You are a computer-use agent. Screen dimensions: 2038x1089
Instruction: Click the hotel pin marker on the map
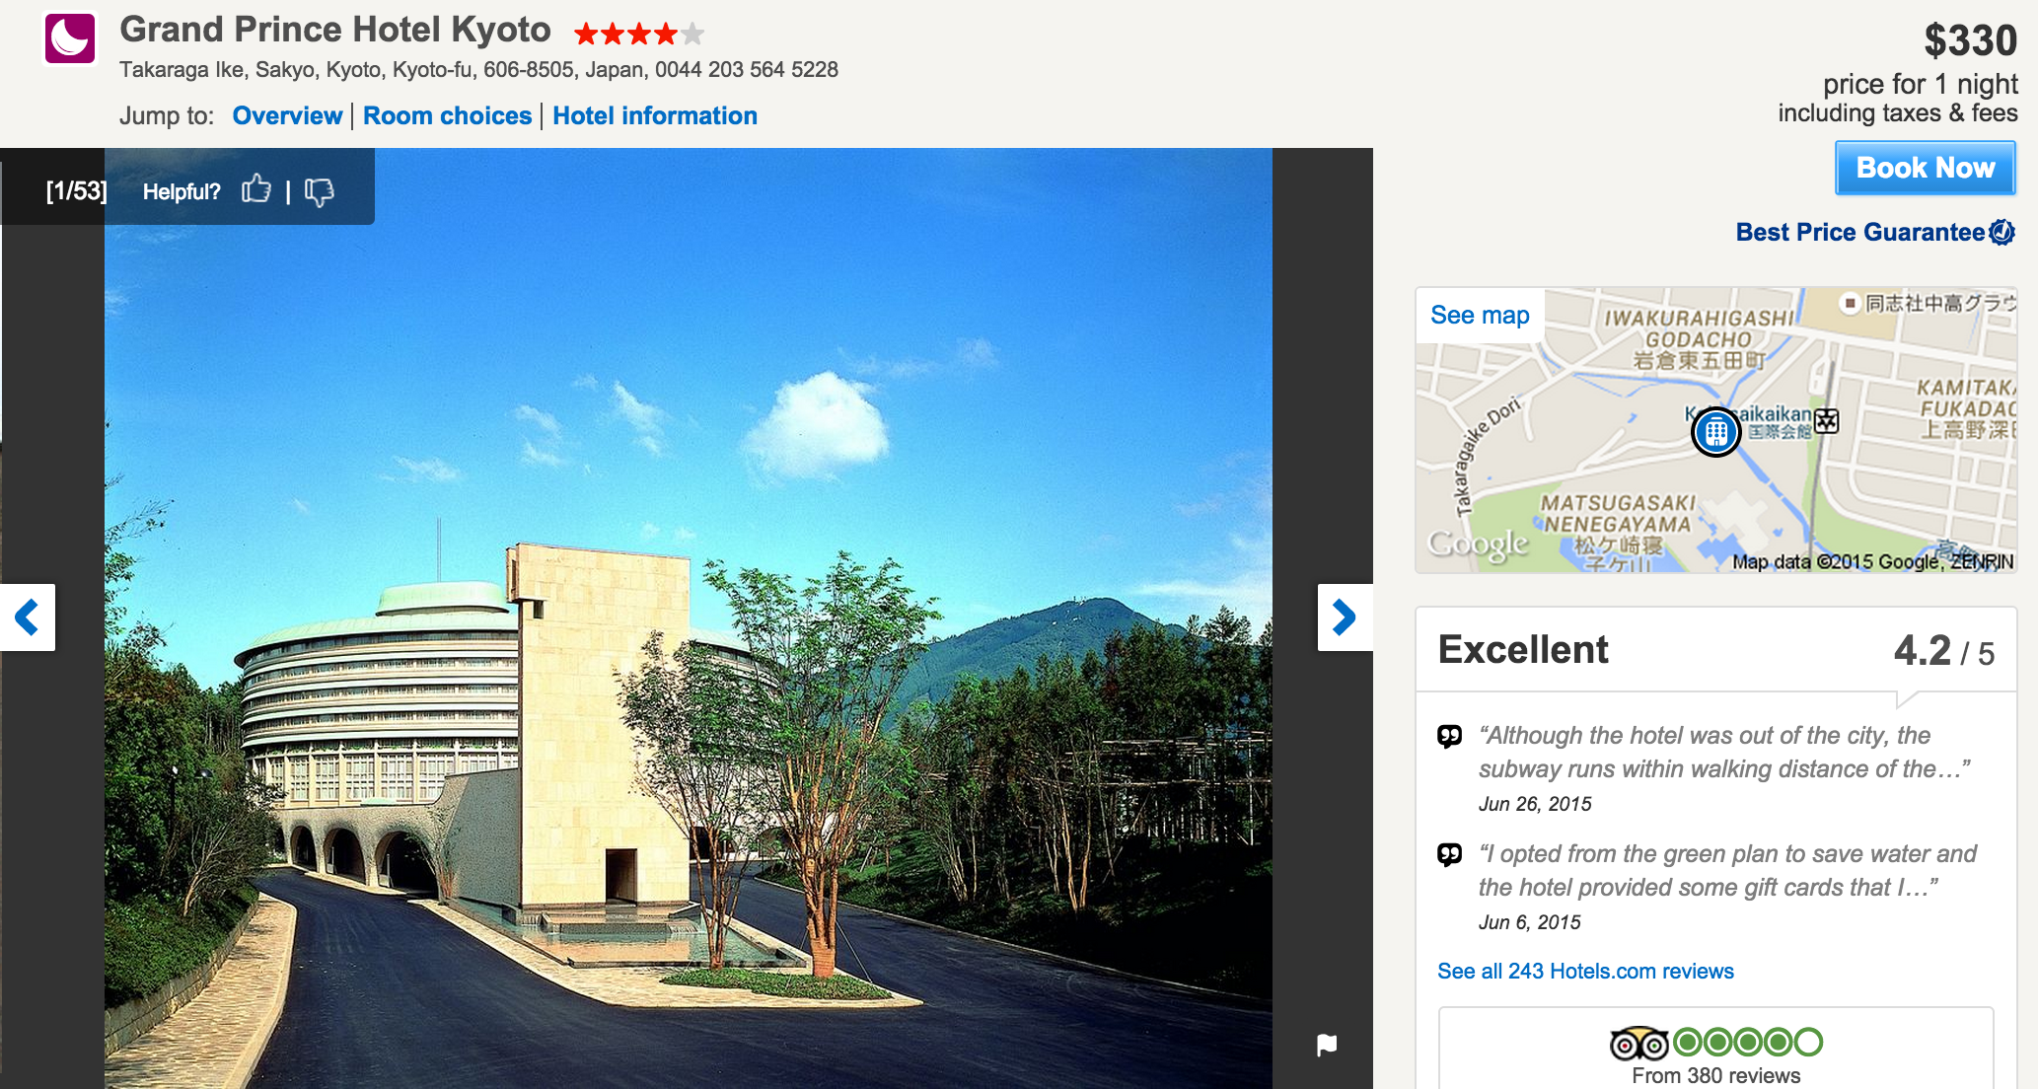[x=1716, y=432]
